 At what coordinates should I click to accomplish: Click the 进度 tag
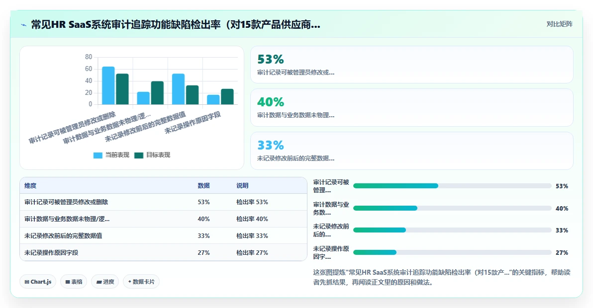click(x=105, y=282)
